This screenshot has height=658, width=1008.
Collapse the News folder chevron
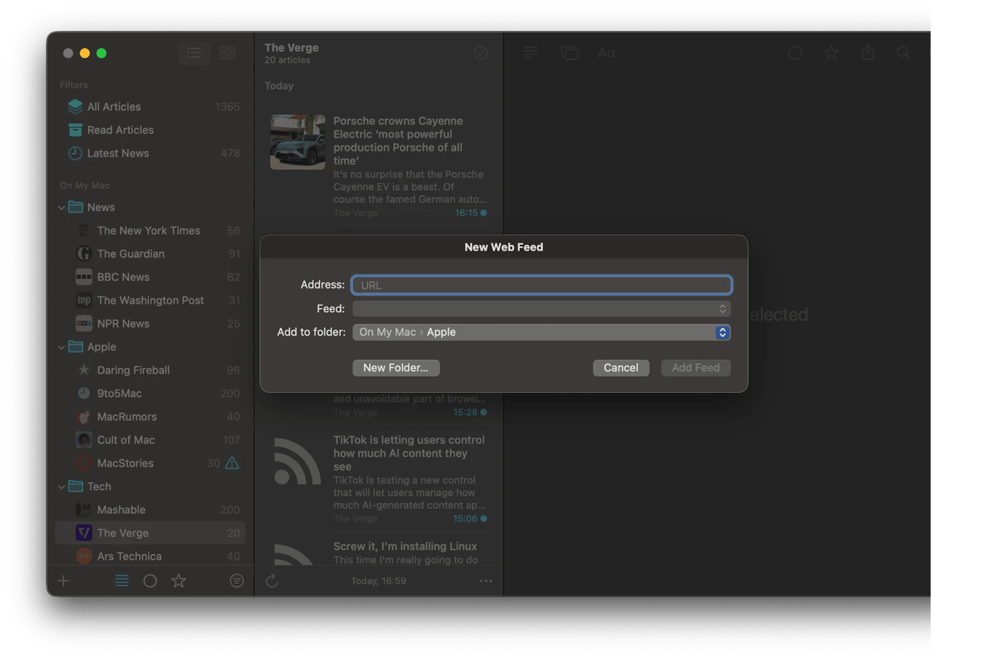(61, 207)
